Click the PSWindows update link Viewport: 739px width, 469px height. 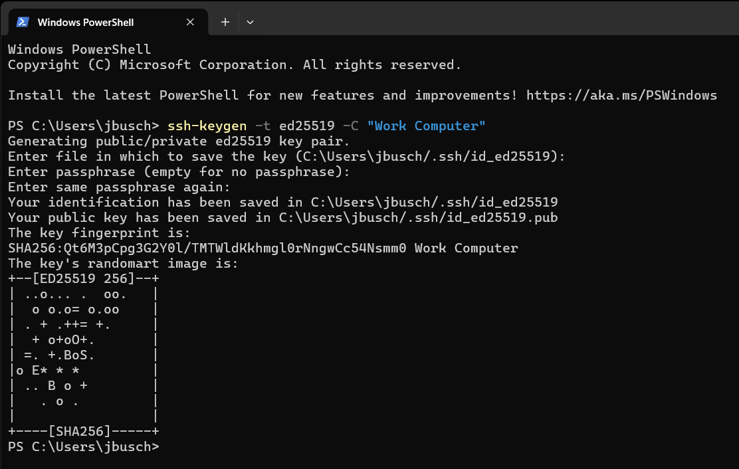(621, 95)
